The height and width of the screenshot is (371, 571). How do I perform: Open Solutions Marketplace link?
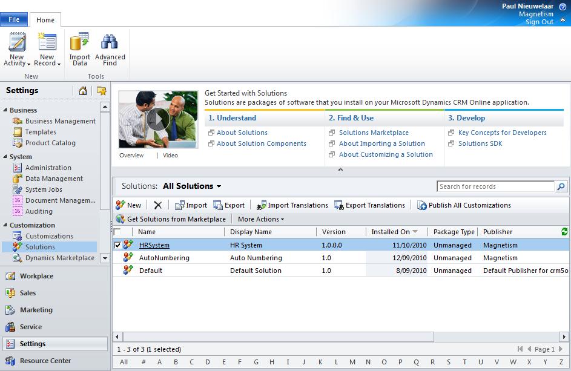pos(374,133)
